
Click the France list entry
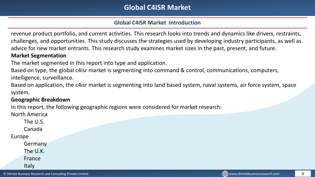pos(32,159)
